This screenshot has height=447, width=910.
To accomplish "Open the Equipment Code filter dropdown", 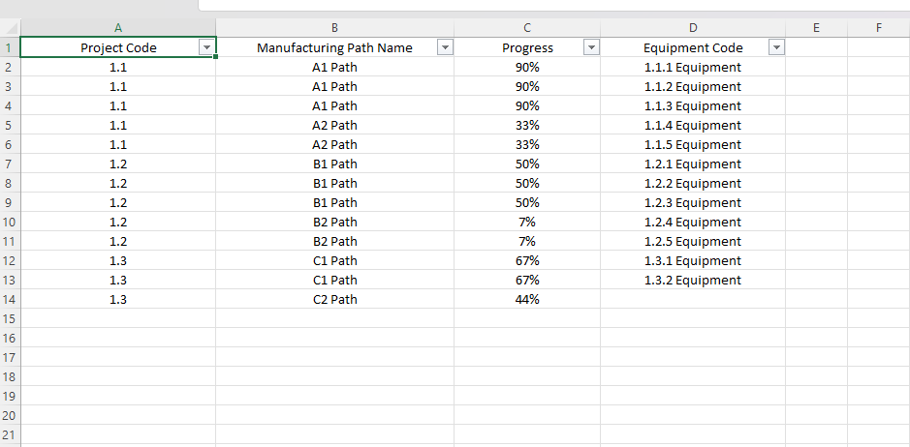I will coord(776,48).
